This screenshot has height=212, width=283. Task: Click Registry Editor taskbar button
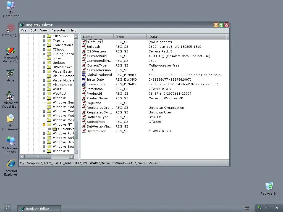tap(39, 208)
